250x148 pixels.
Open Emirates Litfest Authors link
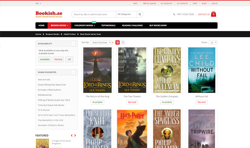pos(49,90)
